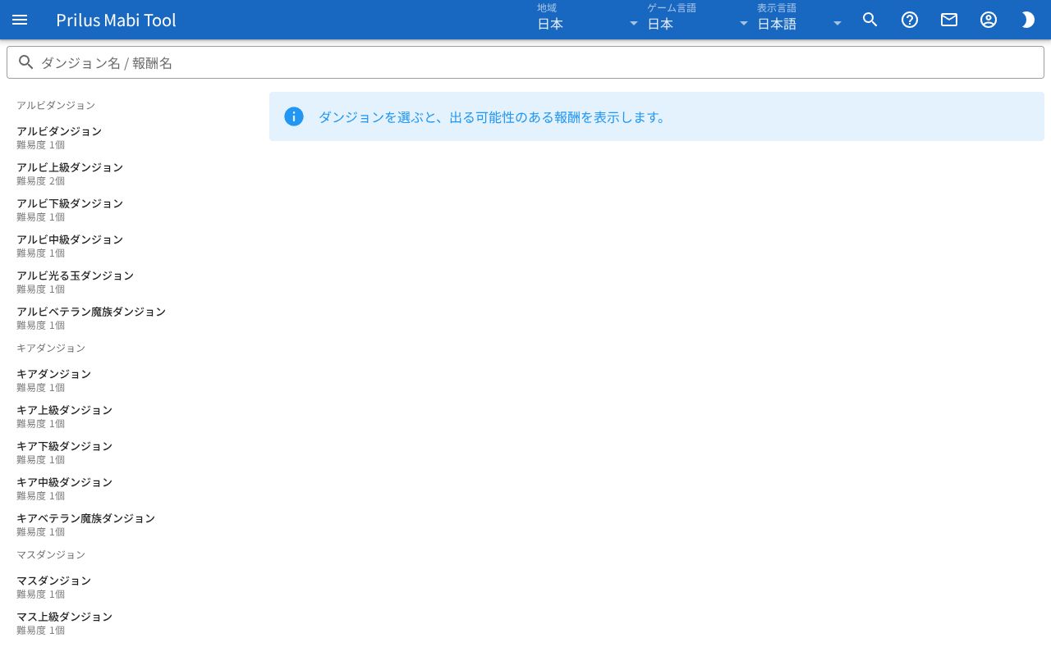
Task: Click the キアダンジョン group header
Action: point(51,348)
